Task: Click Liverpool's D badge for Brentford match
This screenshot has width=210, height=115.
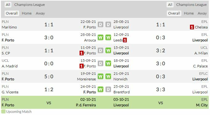Action: (108, 89)
